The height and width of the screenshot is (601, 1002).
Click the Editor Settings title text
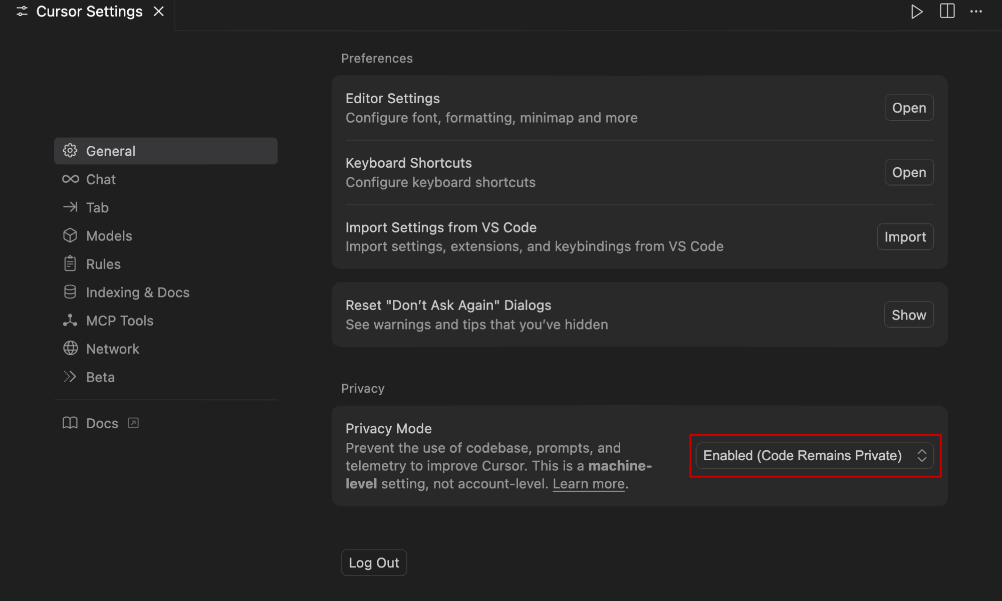coord(393,98)
